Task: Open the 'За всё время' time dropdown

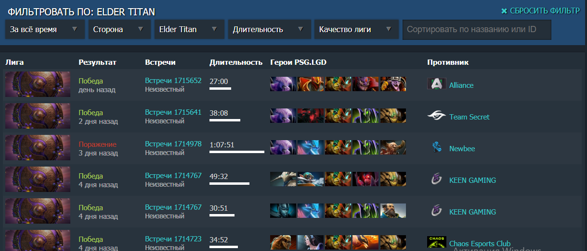Action: pos(45,29)
